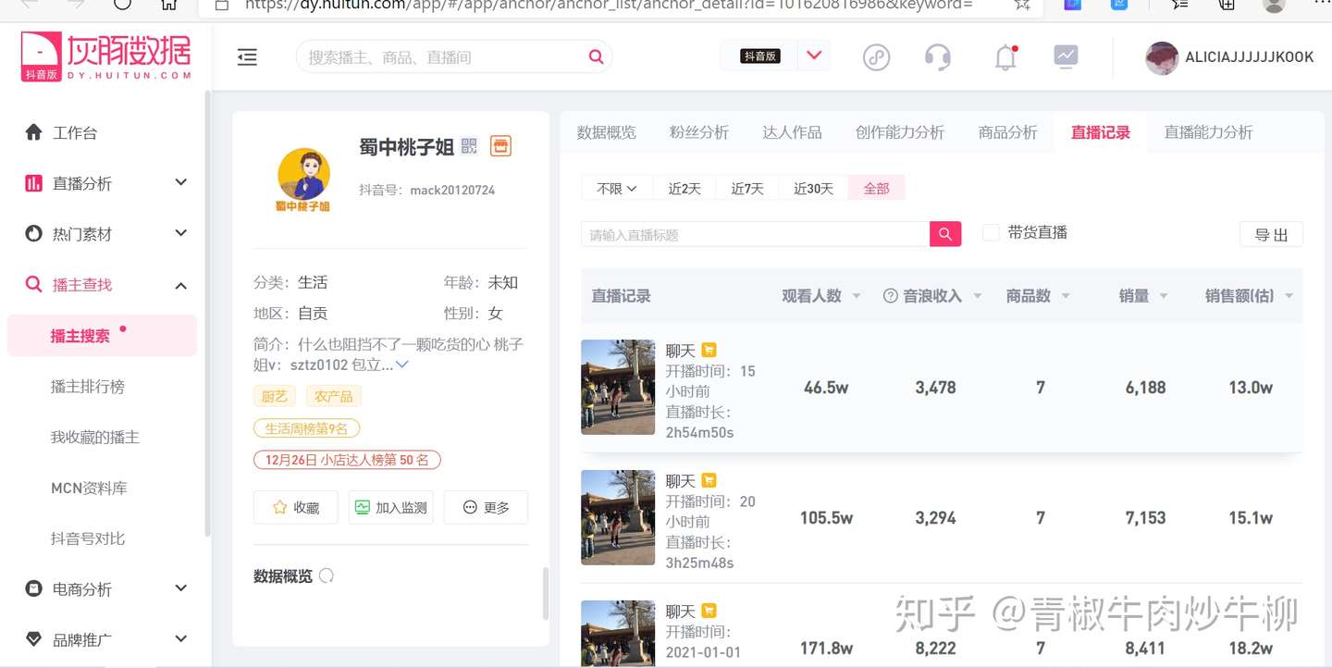1332x668 pixels.
Task: Click the 收藏 button
Action: [x=296, y=507]
